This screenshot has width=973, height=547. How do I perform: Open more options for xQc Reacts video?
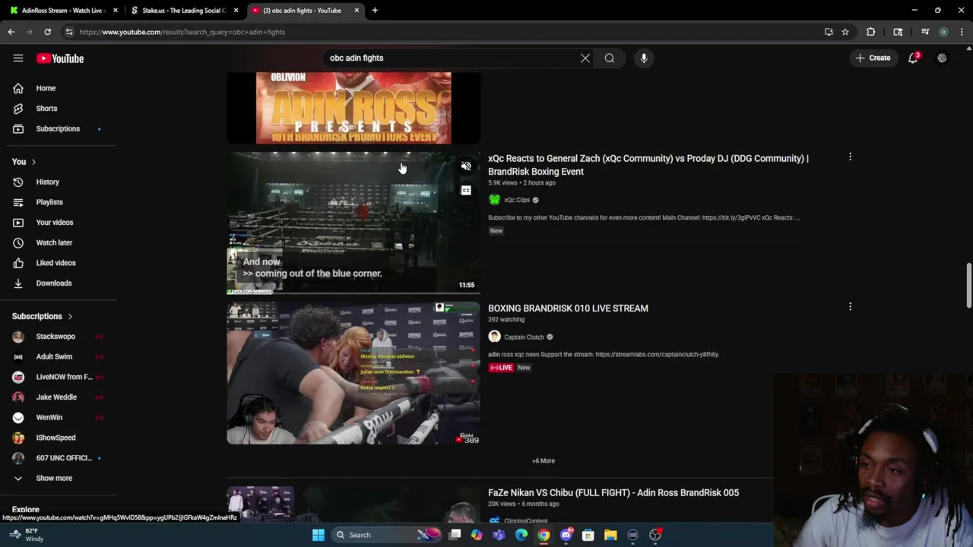coord(850,157)
